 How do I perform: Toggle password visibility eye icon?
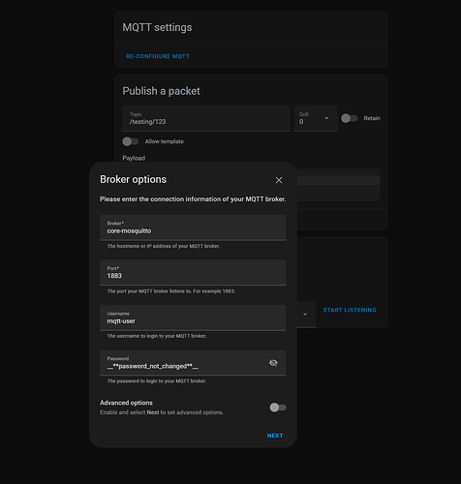[273, 363]
